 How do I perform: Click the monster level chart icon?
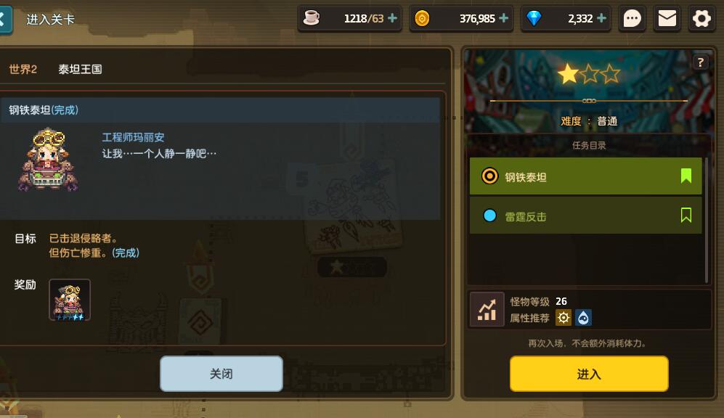pos(487,310)
